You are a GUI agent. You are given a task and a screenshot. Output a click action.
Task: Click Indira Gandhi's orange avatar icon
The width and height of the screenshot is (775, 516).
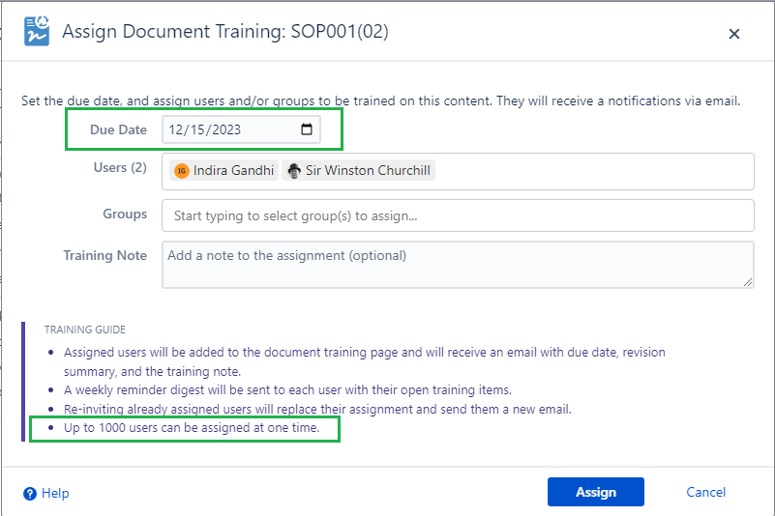pyautogui.click(x=181, y=171)
